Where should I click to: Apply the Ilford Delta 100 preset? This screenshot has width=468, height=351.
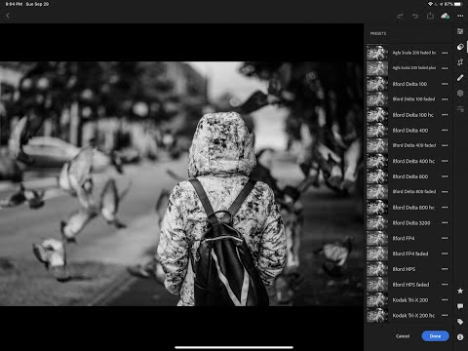tap(409, 84)
